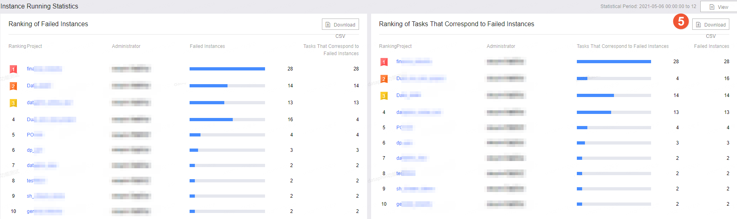Open the rank 6 'dp_' project link, left table

pyautogui.click(x=35, y=150)
